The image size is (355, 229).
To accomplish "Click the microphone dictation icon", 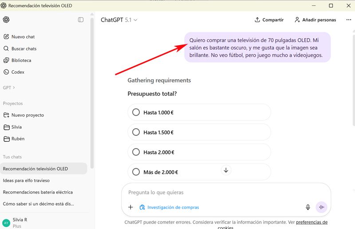I will coord(308,207).
